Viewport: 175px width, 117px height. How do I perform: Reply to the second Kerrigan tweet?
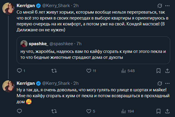[19, 111]
